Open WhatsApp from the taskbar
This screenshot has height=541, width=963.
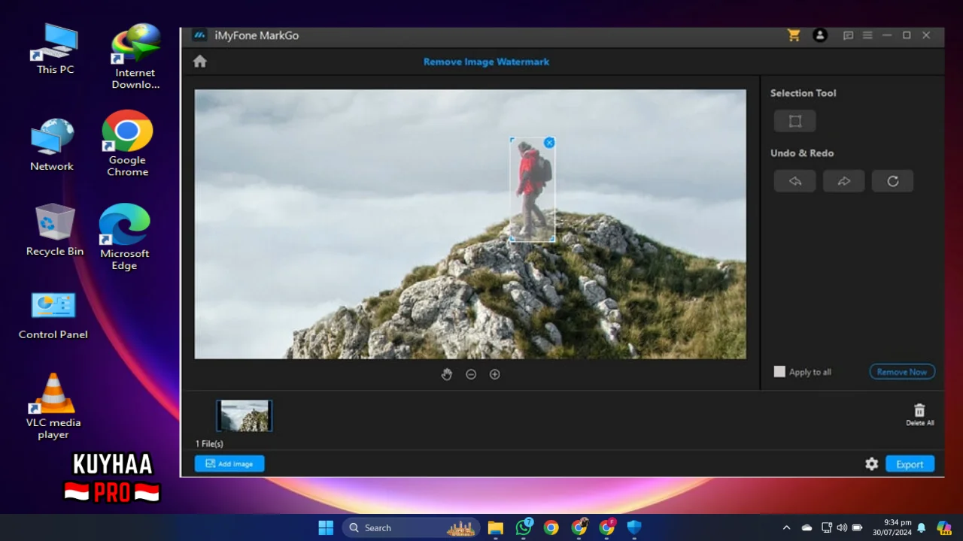pos(524,527)
